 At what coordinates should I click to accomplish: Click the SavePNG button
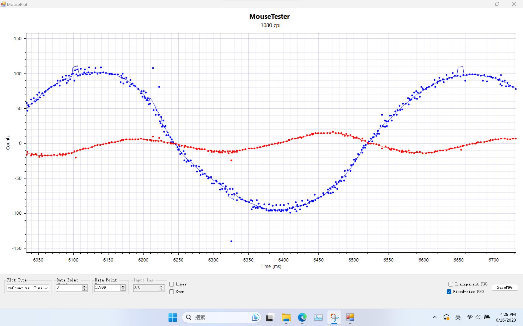pos(504,287)
